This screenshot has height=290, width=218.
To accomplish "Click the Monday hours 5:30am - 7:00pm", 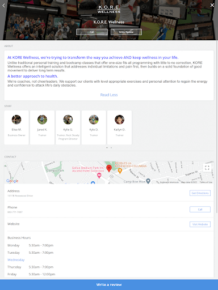I will 41,245.
